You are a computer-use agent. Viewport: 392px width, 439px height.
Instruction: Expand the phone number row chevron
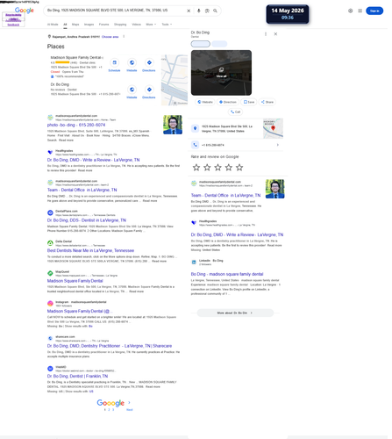(278, 145)
